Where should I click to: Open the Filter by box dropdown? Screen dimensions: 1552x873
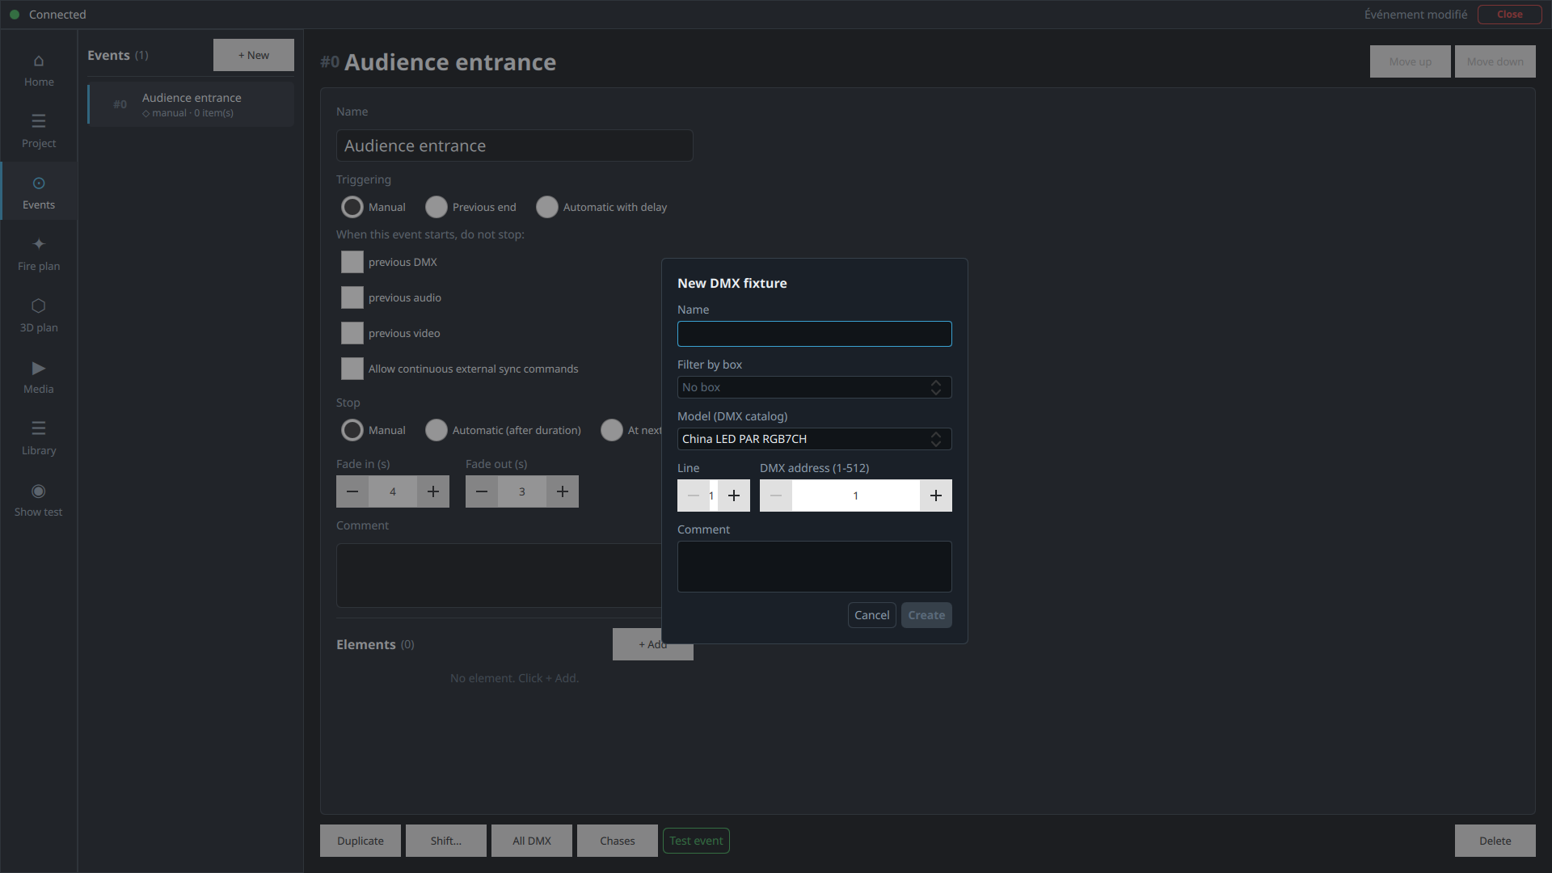[x=815, y=387]
